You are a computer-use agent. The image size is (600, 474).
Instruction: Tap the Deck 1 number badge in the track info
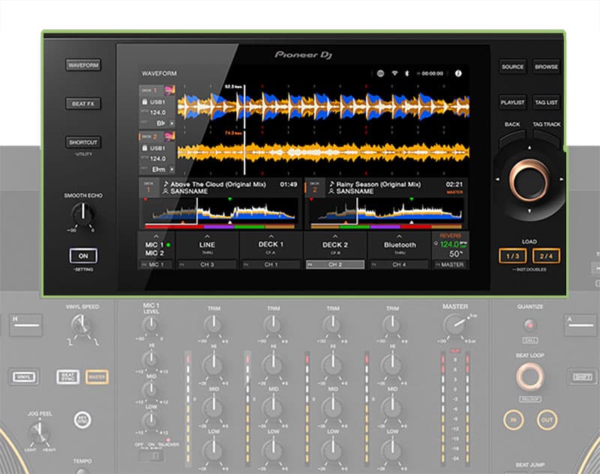[x=148, y=187]
